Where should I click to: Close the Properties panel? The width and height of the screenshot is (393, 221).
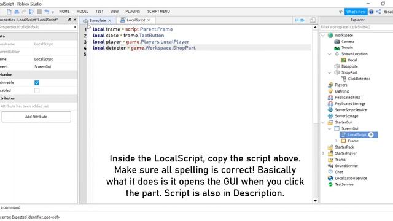75,20
